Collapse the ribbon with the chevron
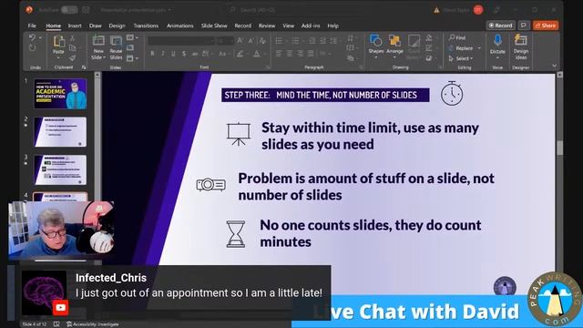The image size is (583, 328). [555, 66]
